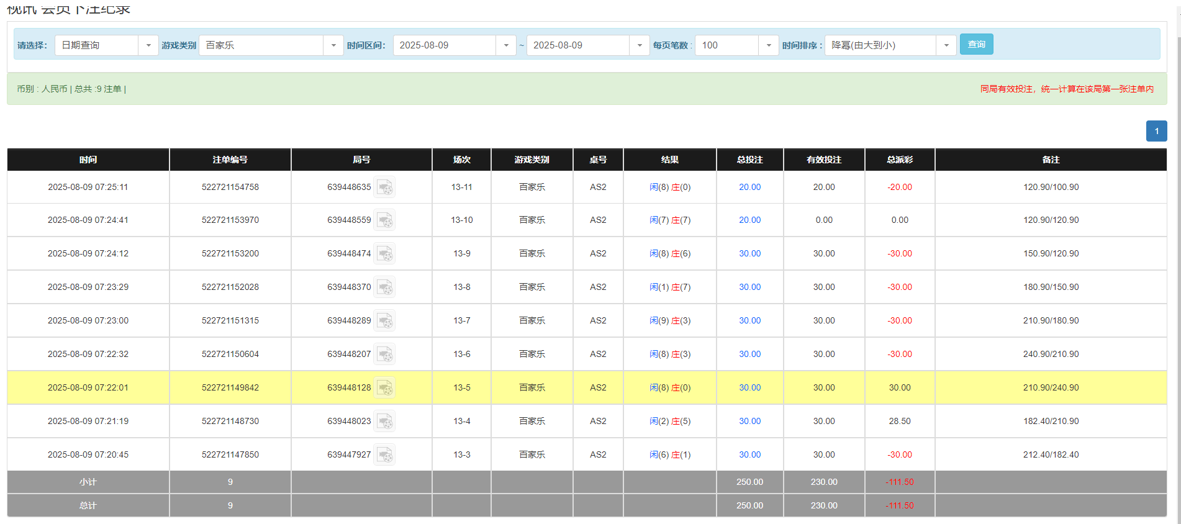Click replay icon beside round 639448474
The height and width of the screenshot is (524, 1181).
tap(384, 254)
